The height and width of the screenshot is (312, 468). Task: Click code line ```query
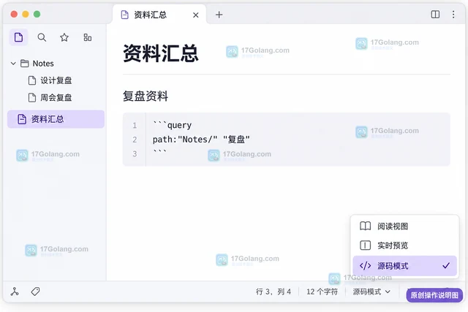173,125
